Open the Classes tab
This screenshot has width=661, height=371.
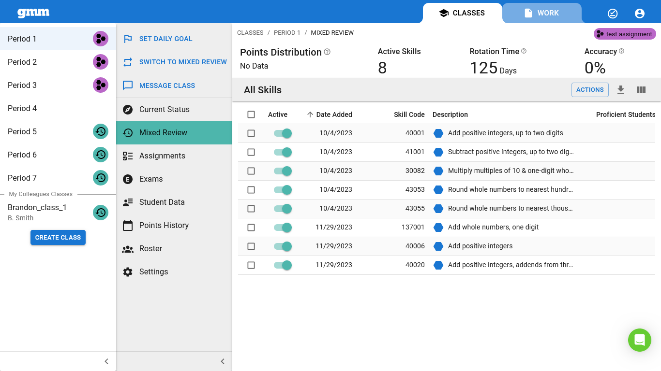[x=462, y=13]
